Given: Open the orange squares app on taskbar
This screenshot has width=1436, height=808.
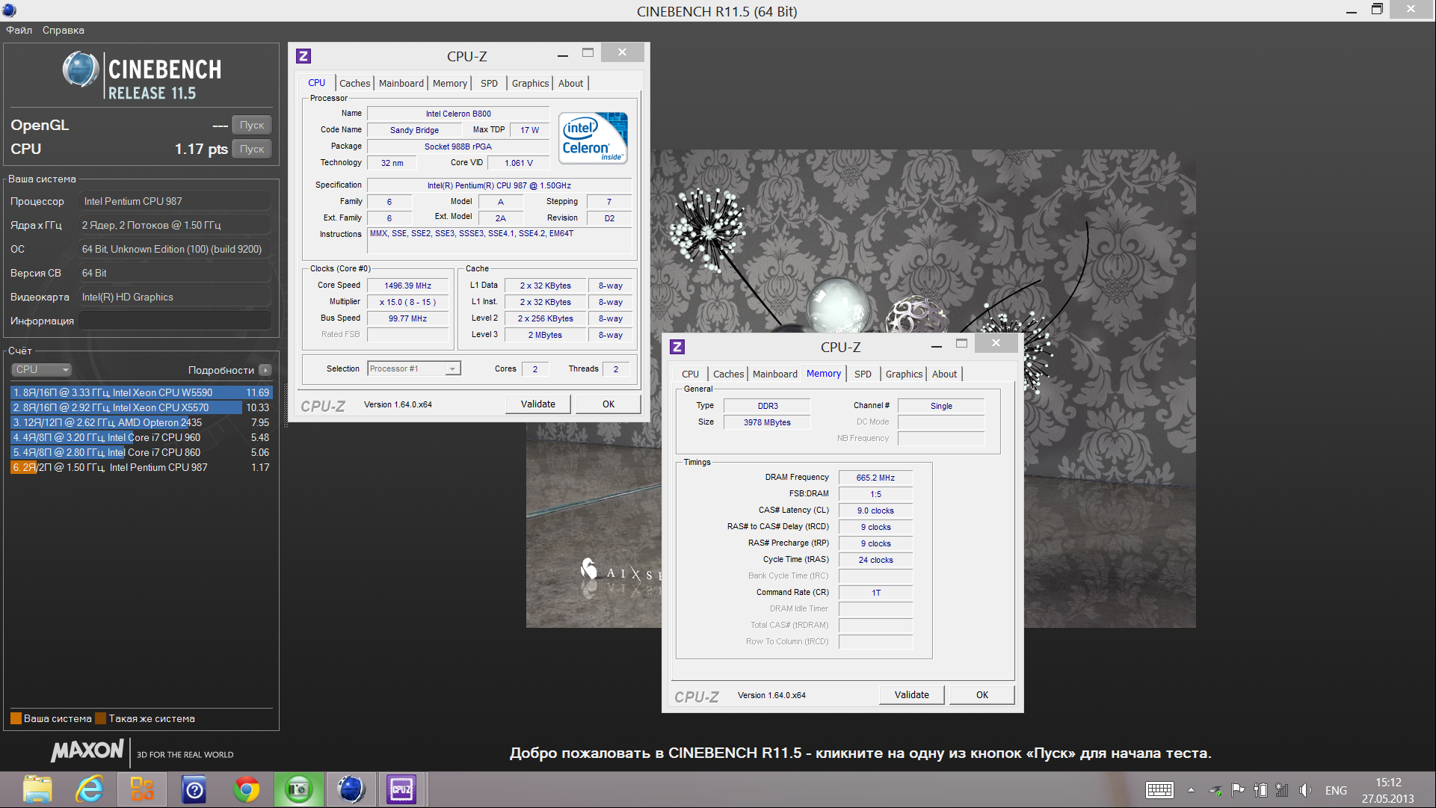Looking at the screenshot, I should (x=142, y=789).
